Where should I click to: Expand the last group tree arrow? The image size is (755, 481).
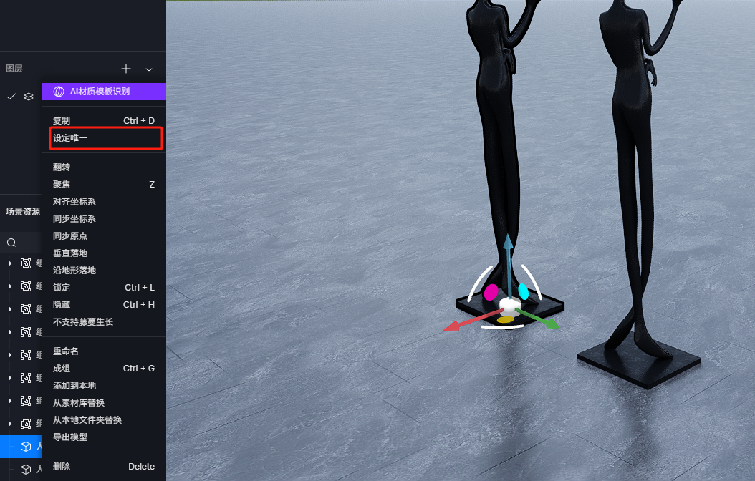[x=9, y=424]
